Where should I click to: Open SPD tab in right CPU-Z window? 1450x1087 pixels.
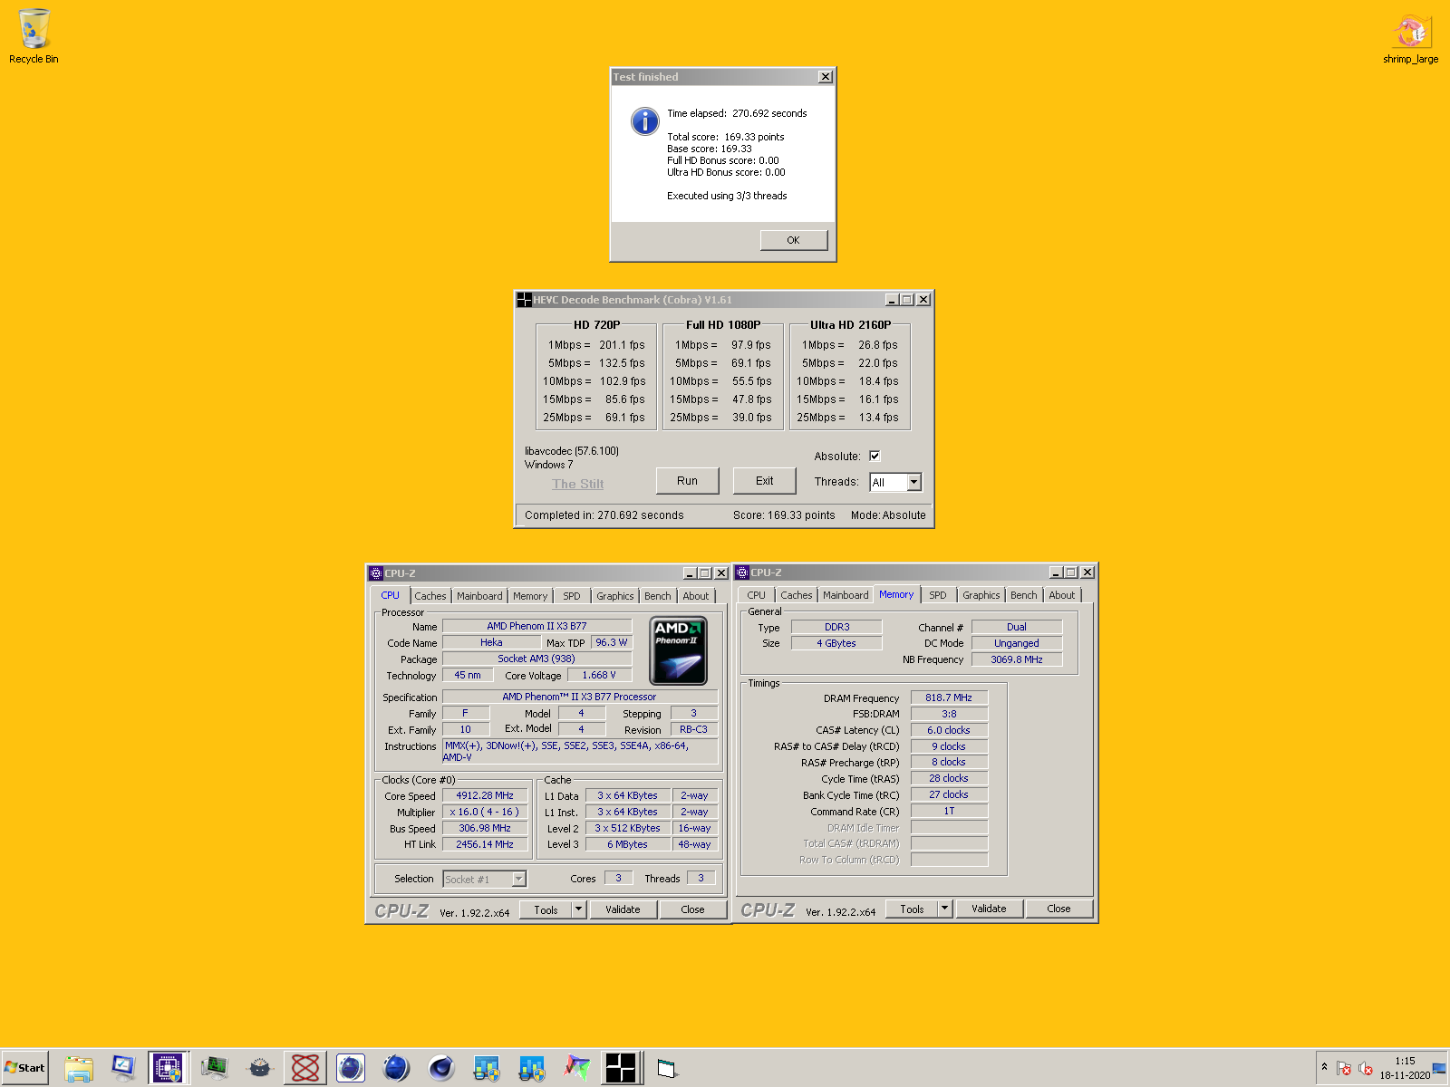(938, 595)
